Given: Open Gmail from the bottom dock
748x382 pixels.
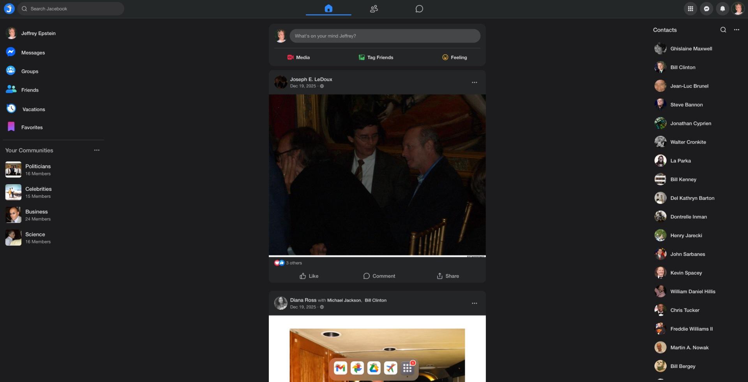Looking at the screenshot, I should (340, 368).
